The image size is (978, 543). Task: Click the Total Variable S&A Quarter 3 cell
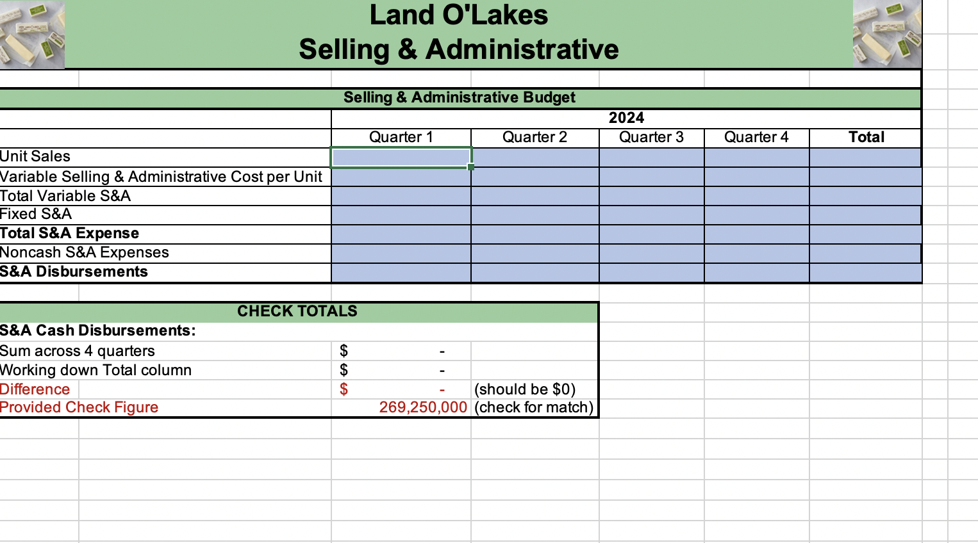coord(652,196)
